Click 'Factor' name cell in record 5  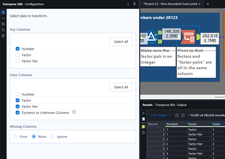pos(199,149)
